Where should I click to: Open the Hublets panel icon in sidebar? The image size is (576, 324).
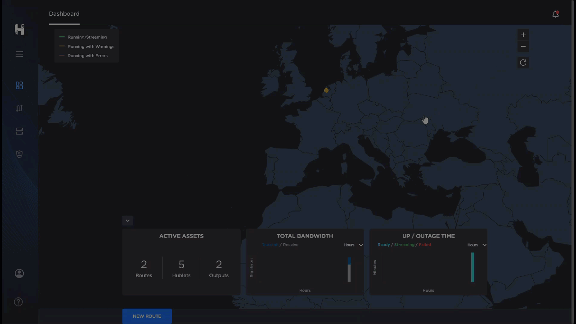coord(19,131)
